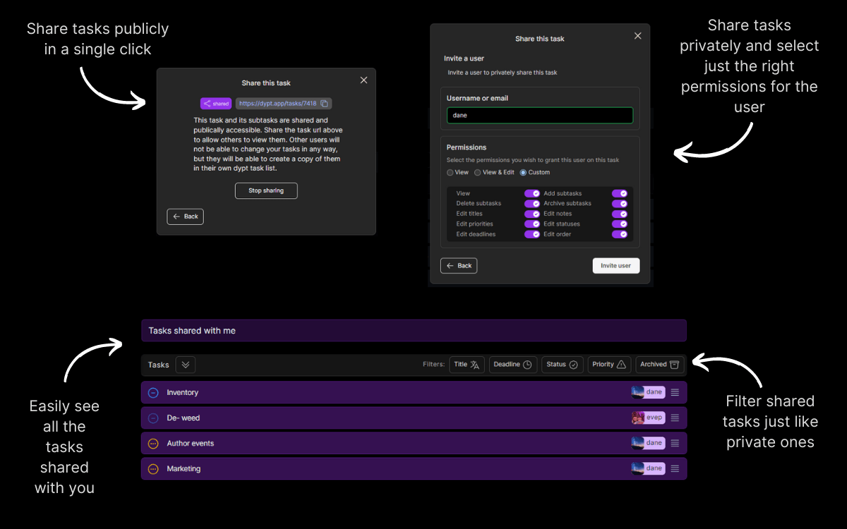Turn off Edit priorities permission
Viewport: 847px width, 529px height.
click(x=532, y=224)
